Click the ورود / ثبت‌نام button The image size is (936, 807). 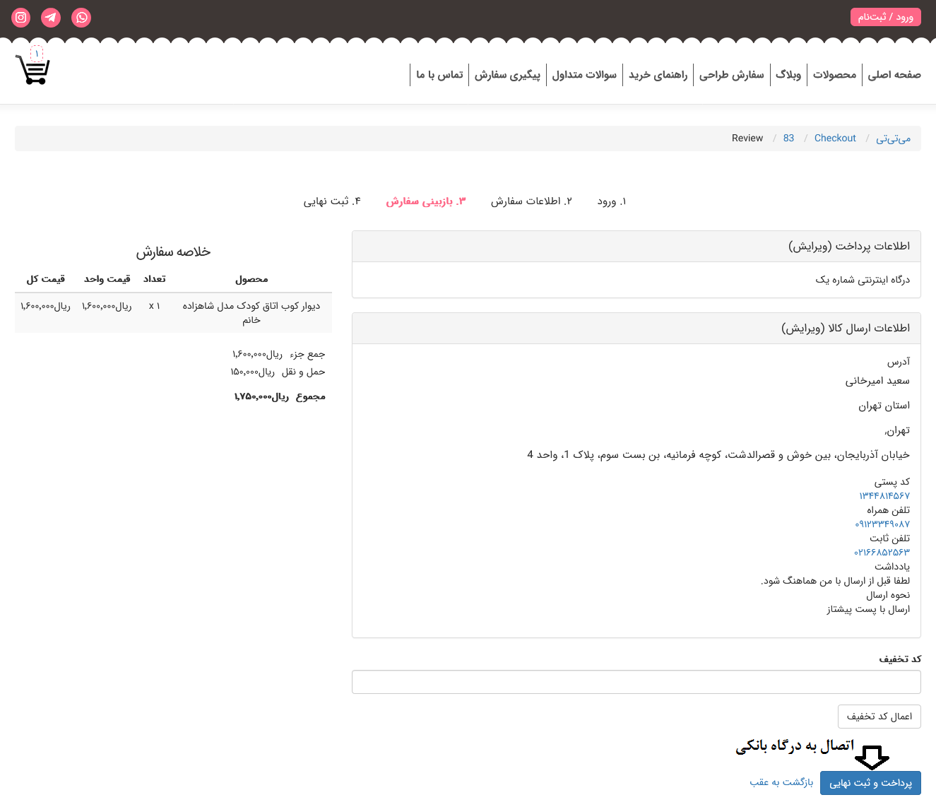tap(885, 16)
